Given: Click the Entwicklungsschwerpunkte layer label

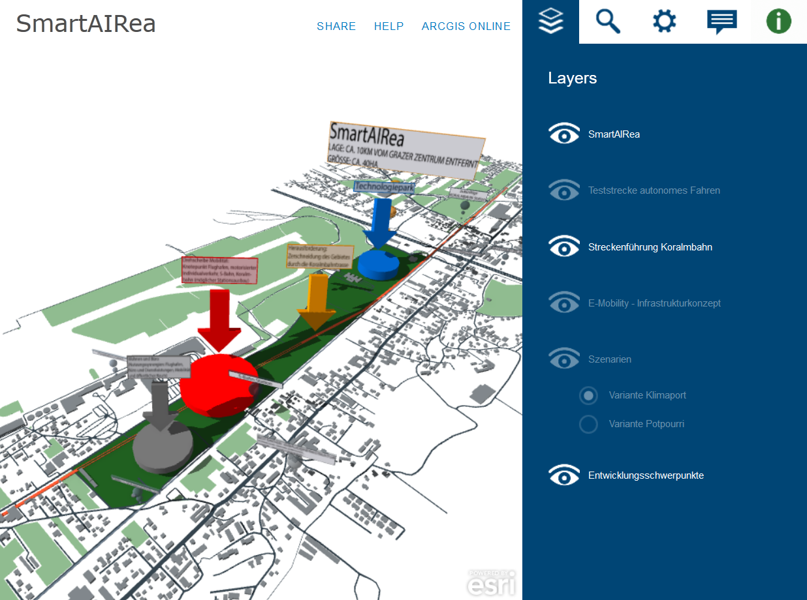Looking at the screenshot, I should tap(646, 475).
